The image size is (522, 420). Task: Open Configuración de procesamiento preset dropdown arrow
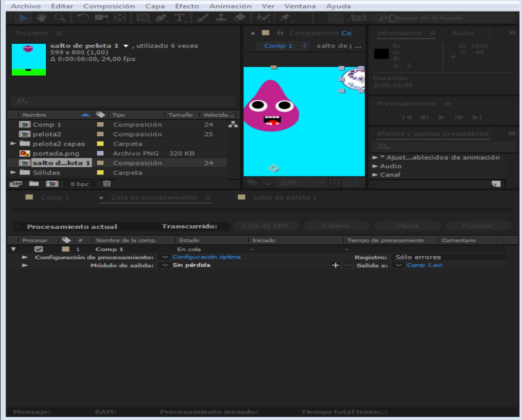164,257
